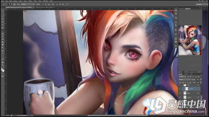Screen dimensions: 209x117
Task: Open the Layers panel options menu
Action: click(x=201, y=74)
